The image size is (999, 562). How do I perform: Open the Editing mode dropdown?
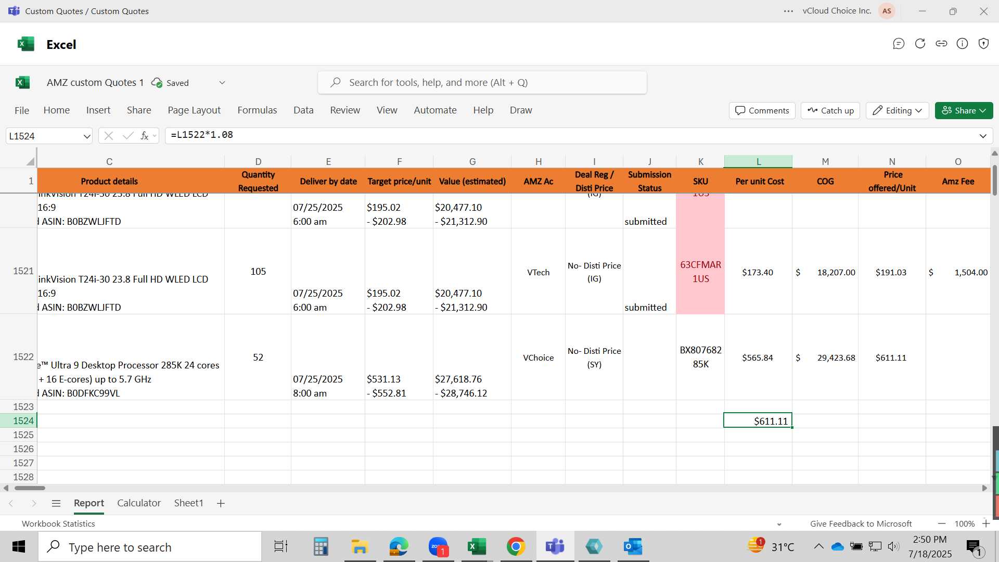point(898,110)
